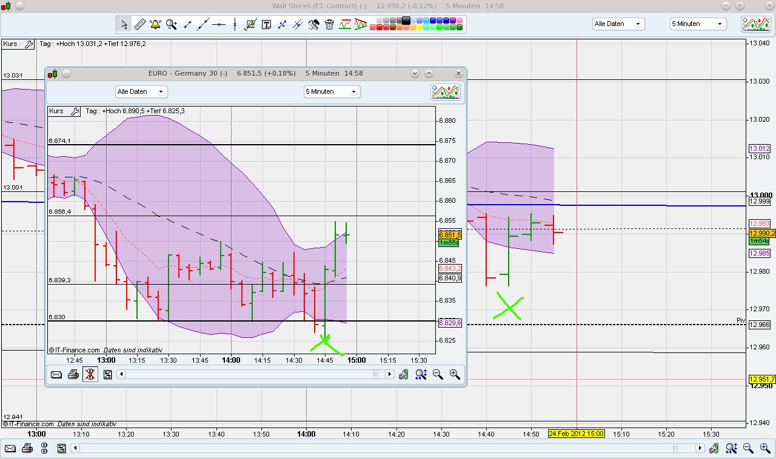This screenshot has width=776, height=459.
Task: Click the delete drawings trash icon
Action: click(x=329, y=24)
